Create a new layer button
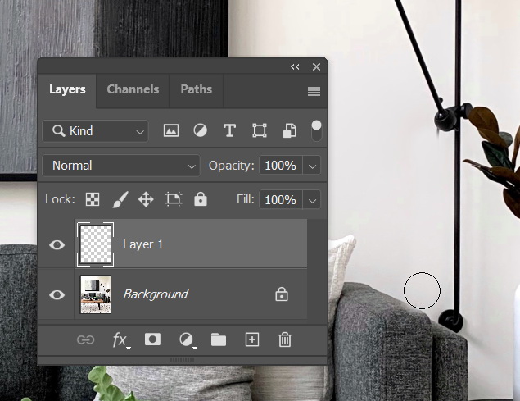The width and height of the screenshot is (520, 401). click(x=252, y=339)
